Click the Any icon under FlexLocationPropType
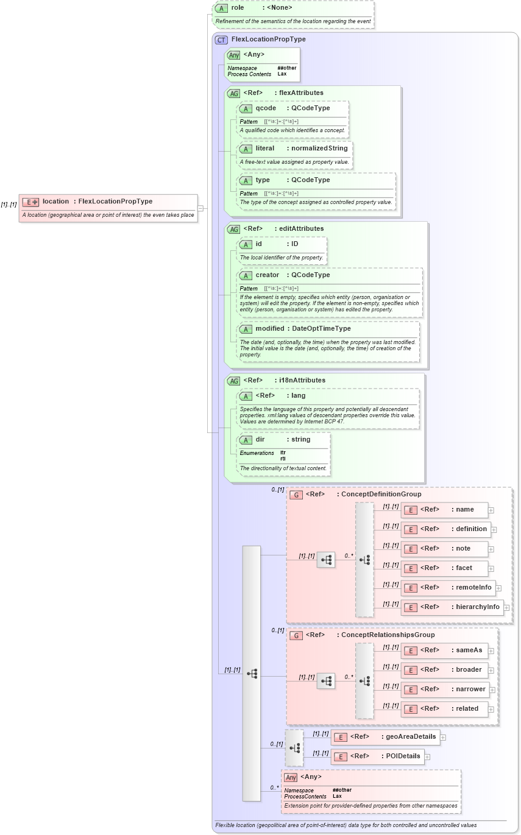Viewport: 521px width, 835px height. pos(233,55)
